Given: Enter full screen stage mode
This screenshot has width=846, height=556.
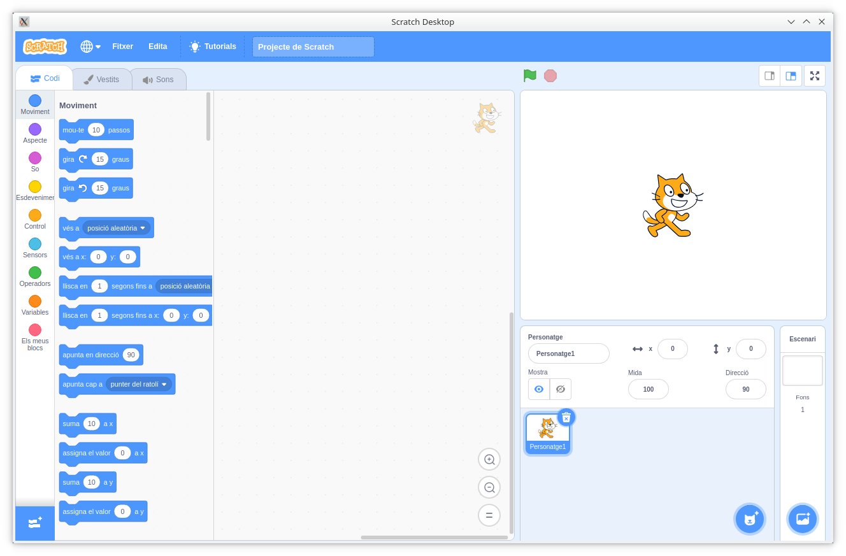Looking at the screenshot, I should pos(815,76).
